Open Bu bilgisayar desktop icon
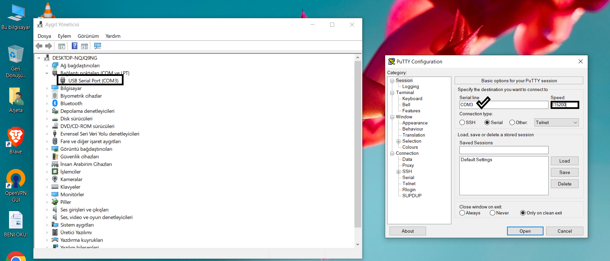 (16, 17)
